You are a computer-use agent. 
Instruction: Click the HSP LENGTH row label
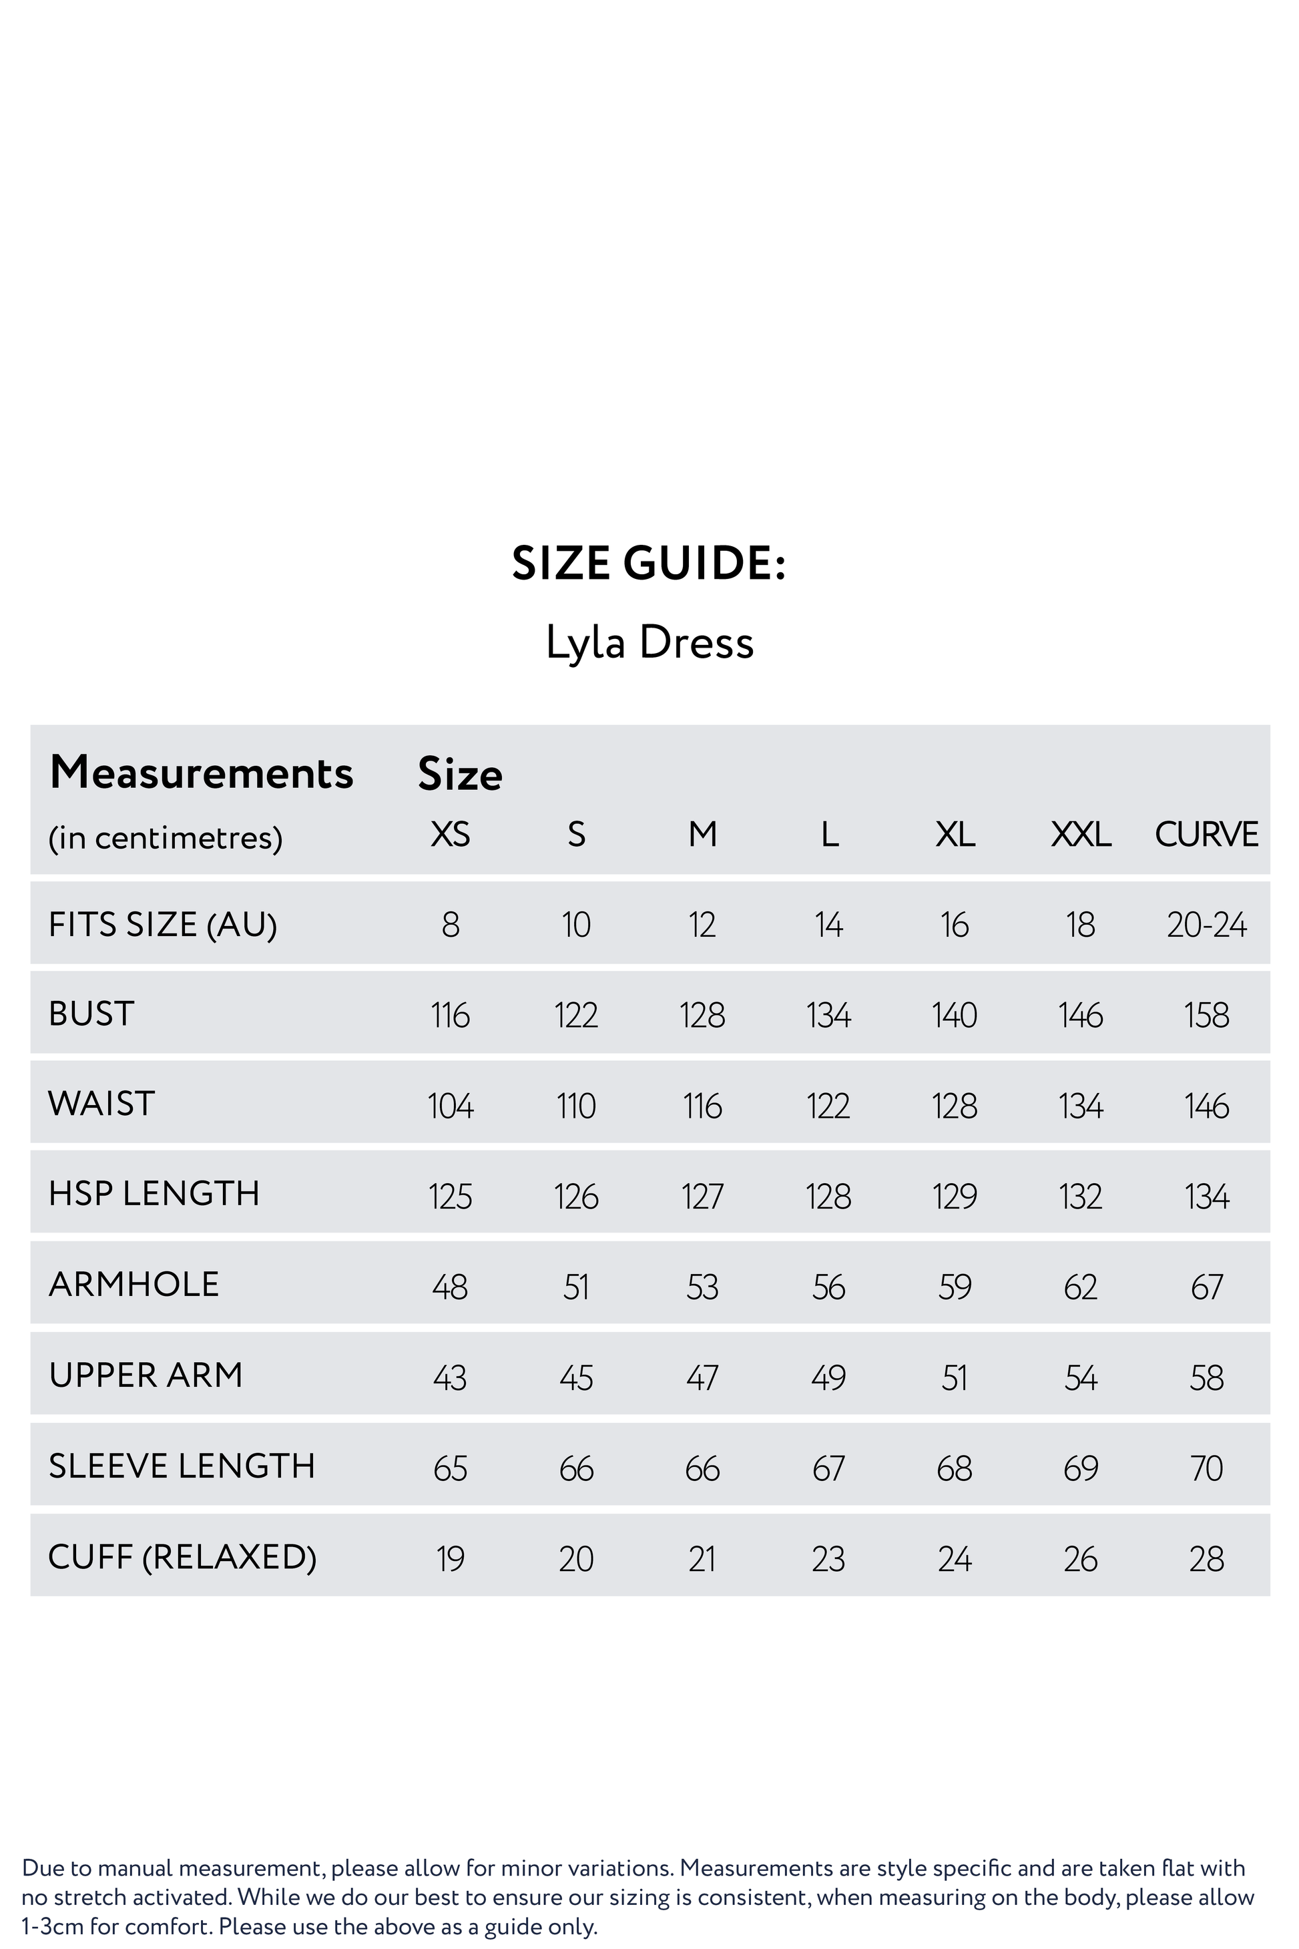pyautogui.click(x=154, y=1194)
